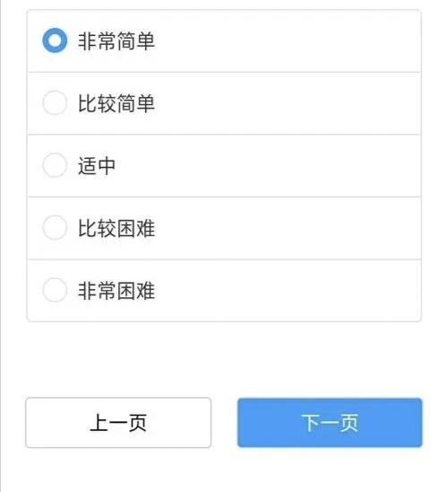Click the 非常简单 label text
The height and width of the screenshot is (492, 448).
click(x=116, y=41)
